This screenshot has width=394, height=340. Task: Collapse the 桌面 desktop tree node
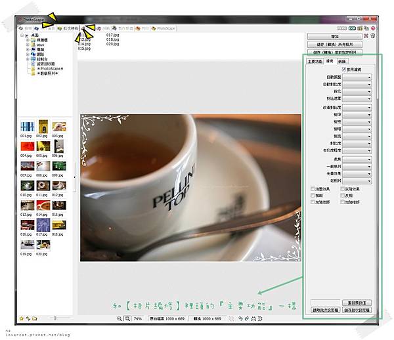click(x=22, y=35)
